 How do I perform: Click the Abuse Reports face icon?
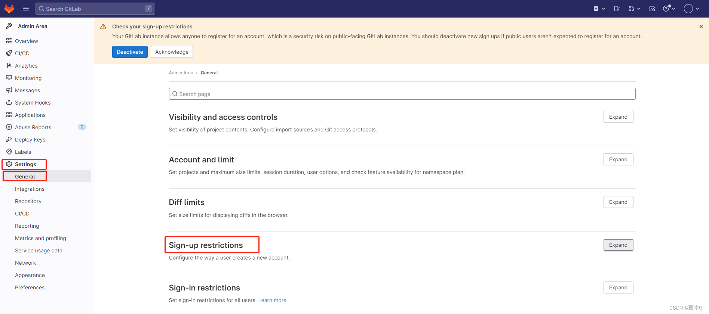pyautogui.click(x=9, y=127)
